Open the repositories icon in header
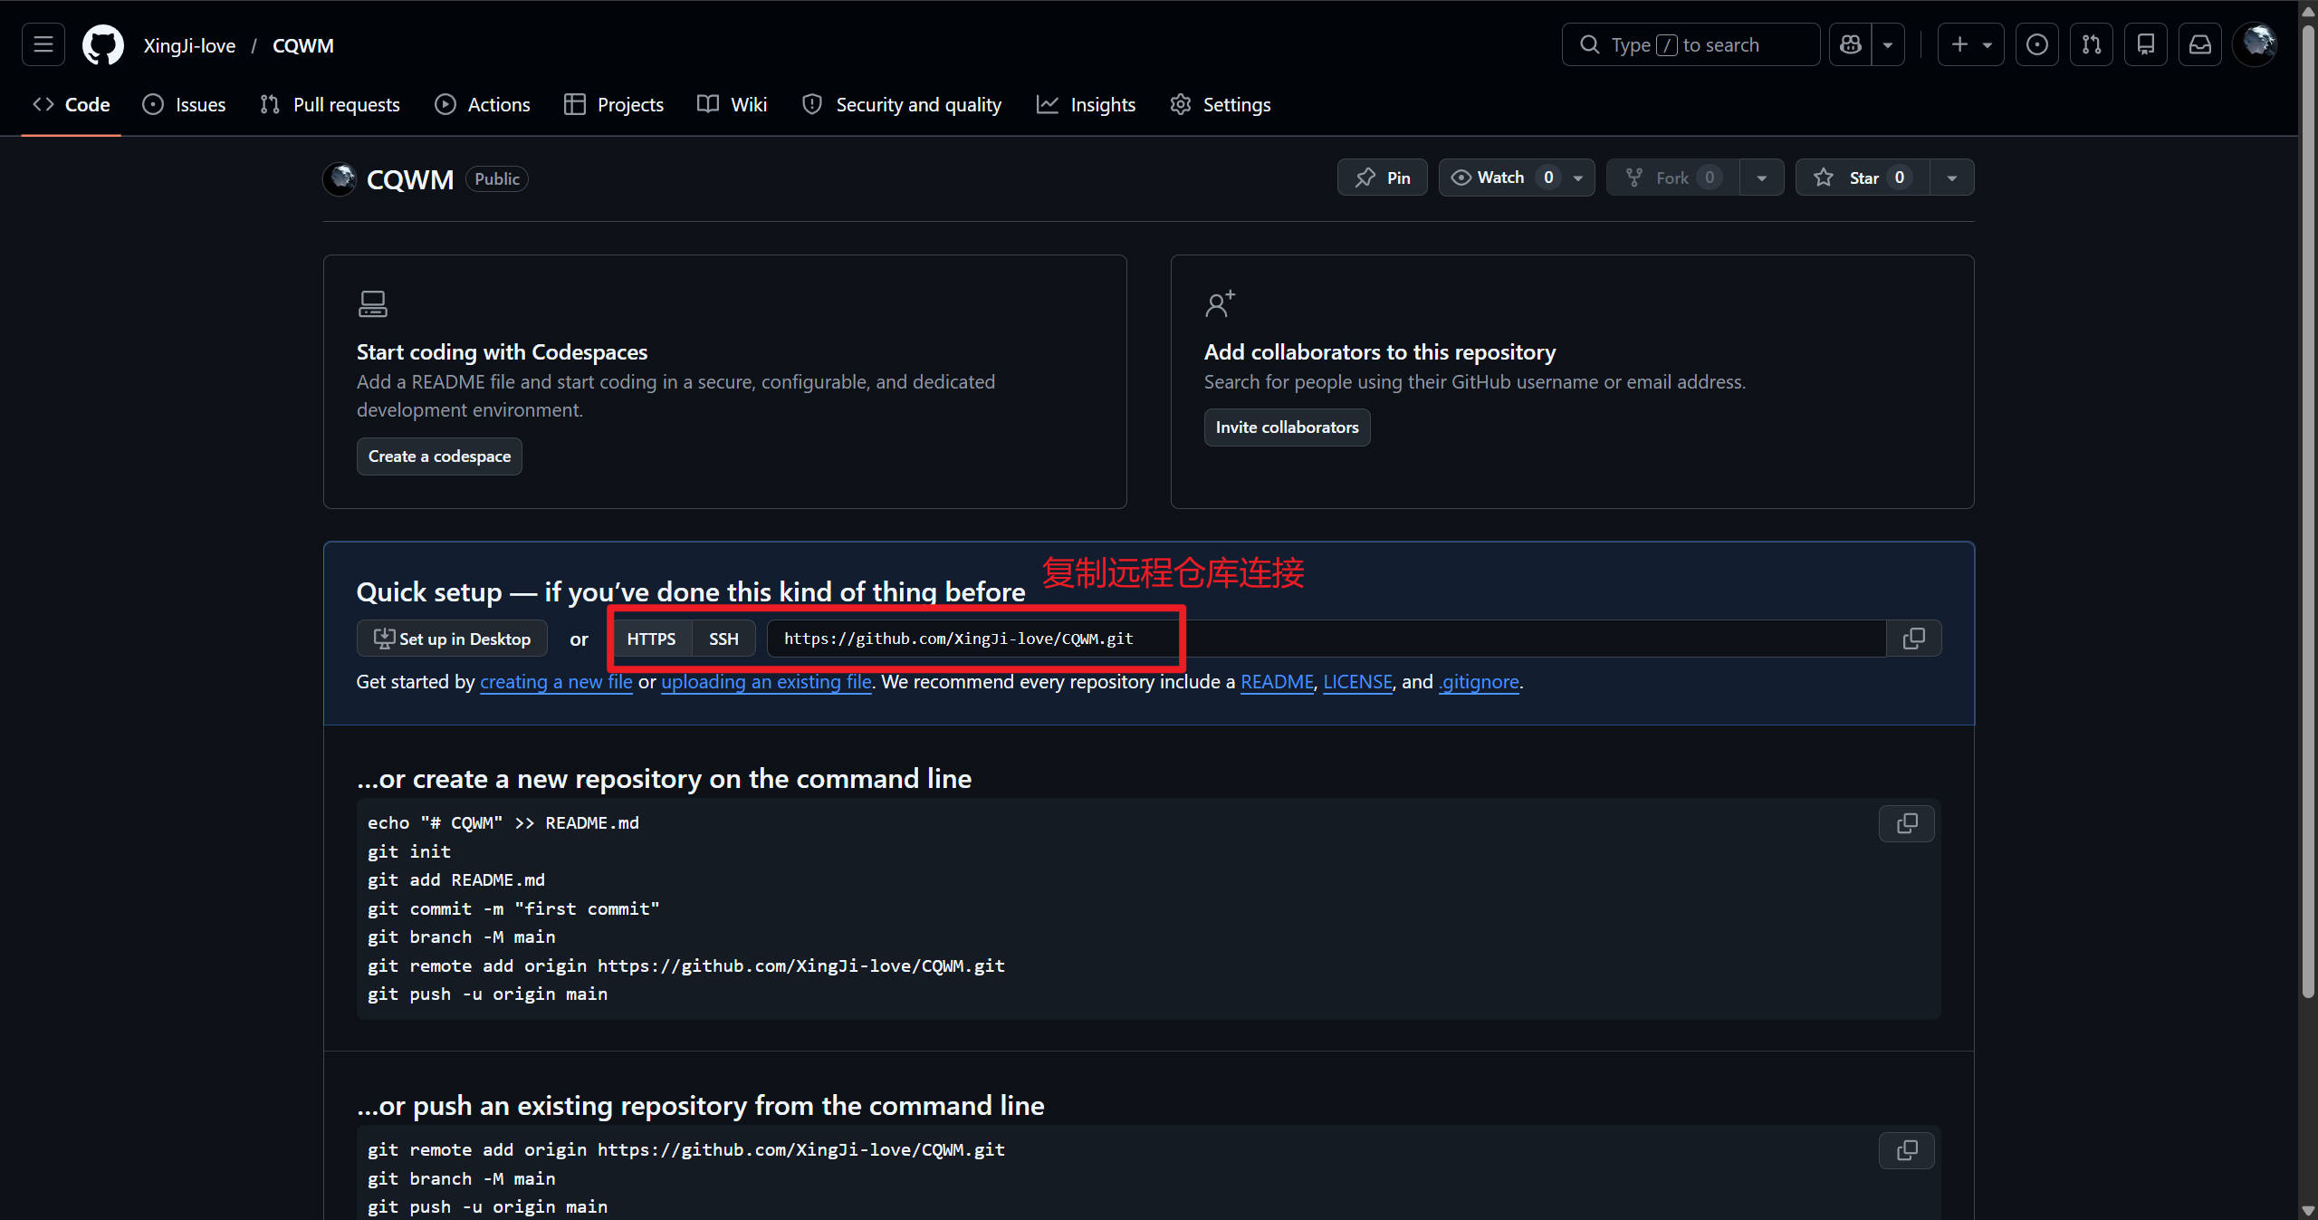Screen dimensions: 2318x1220 (x=2146, y=44)
